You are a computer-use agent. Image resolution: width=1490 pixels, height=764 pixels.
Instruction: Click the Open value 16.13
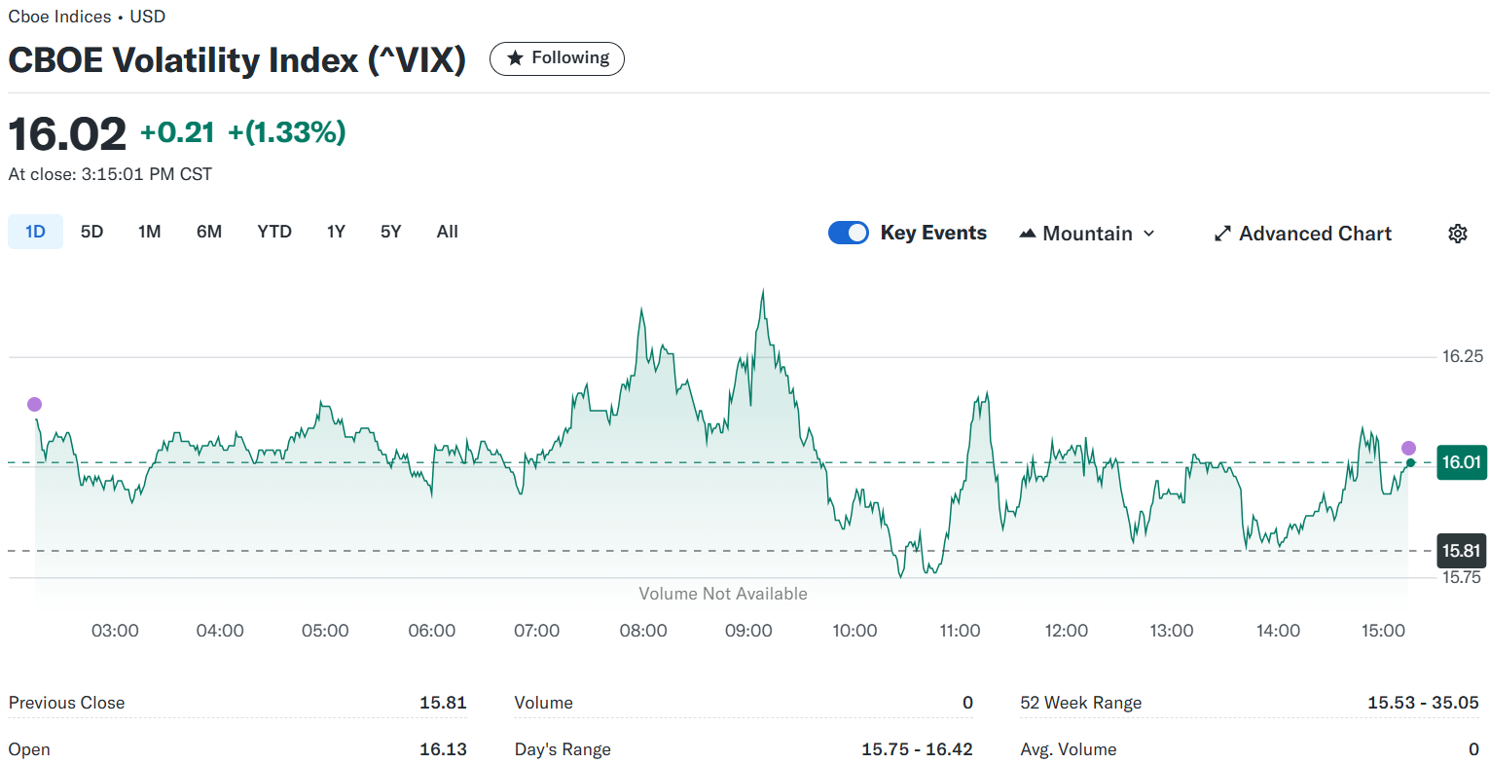pos(443,749)
